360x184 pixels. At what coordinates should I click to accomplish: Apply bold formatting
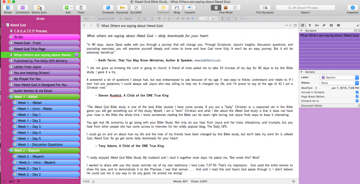click(x=159, y=19)
